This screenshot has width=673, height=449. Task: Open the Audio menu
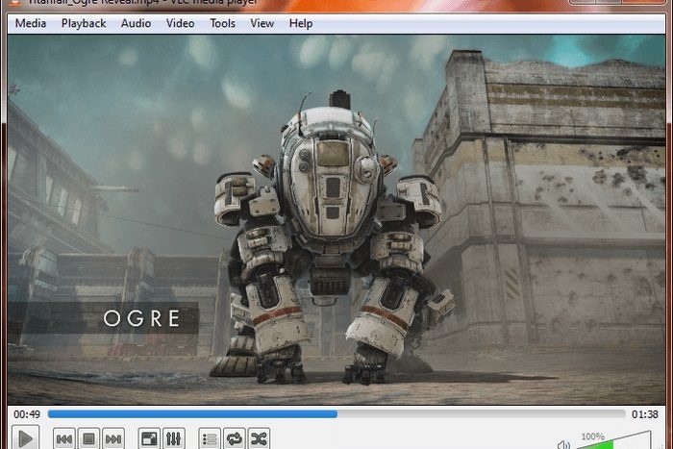point(136,23)
